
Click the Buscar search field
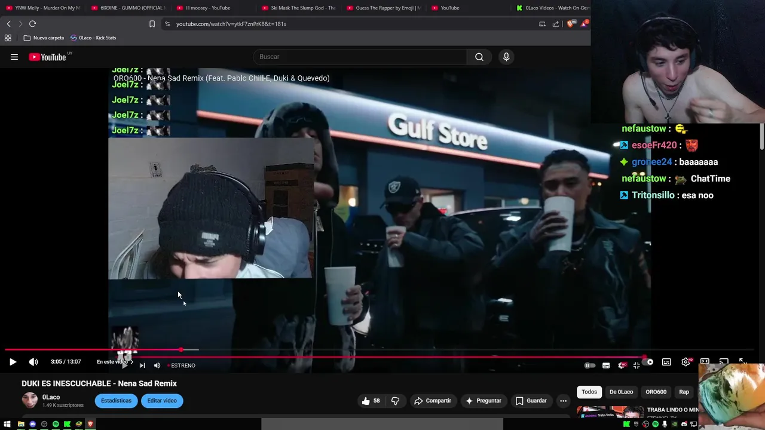(360, 57)
